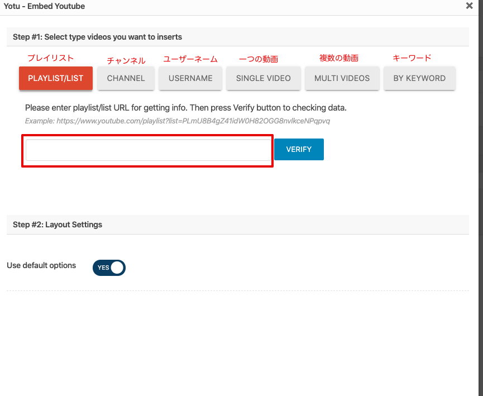Click the blue VERIFY button
Screen dimensions: 483x396
coord(299,150)
